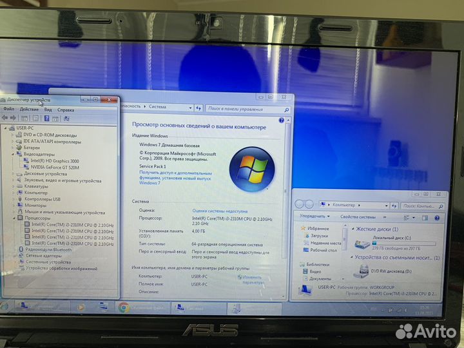Image resolution: width=464 pixels, height=348 pixels.
Task: Select Загрузки in Explorer navigation pane
Action: click(319, 236)
